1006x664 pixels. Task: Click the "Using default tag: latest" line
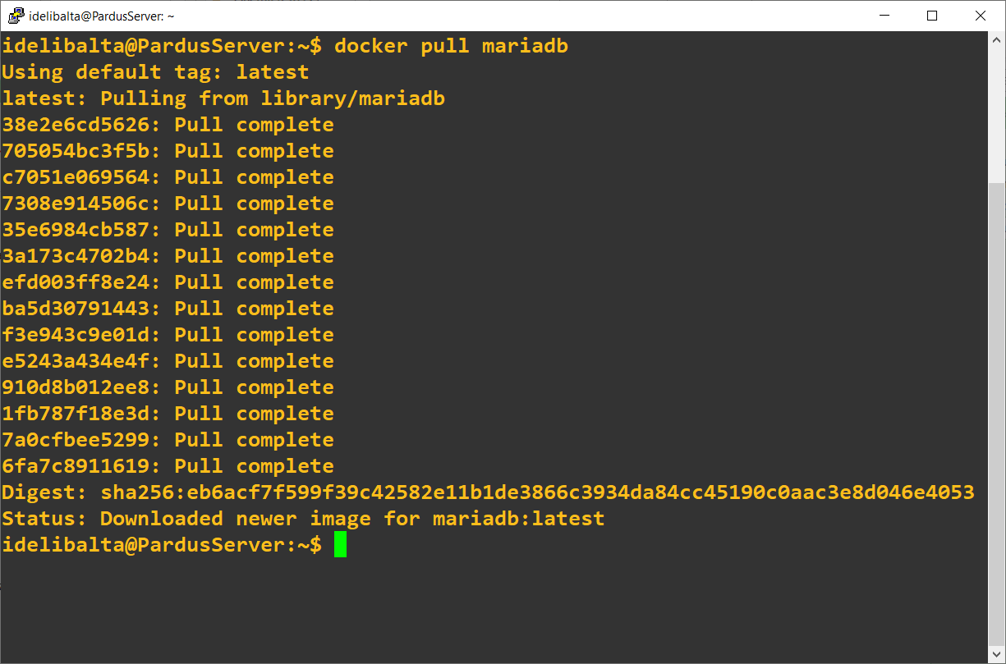pos(155,72)
